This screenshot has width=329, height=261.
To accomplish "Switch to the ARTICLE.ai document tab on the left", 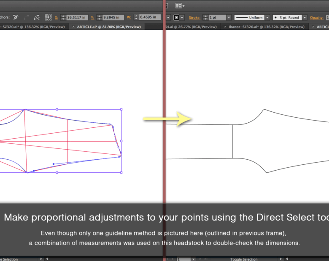I will point(109,26).
